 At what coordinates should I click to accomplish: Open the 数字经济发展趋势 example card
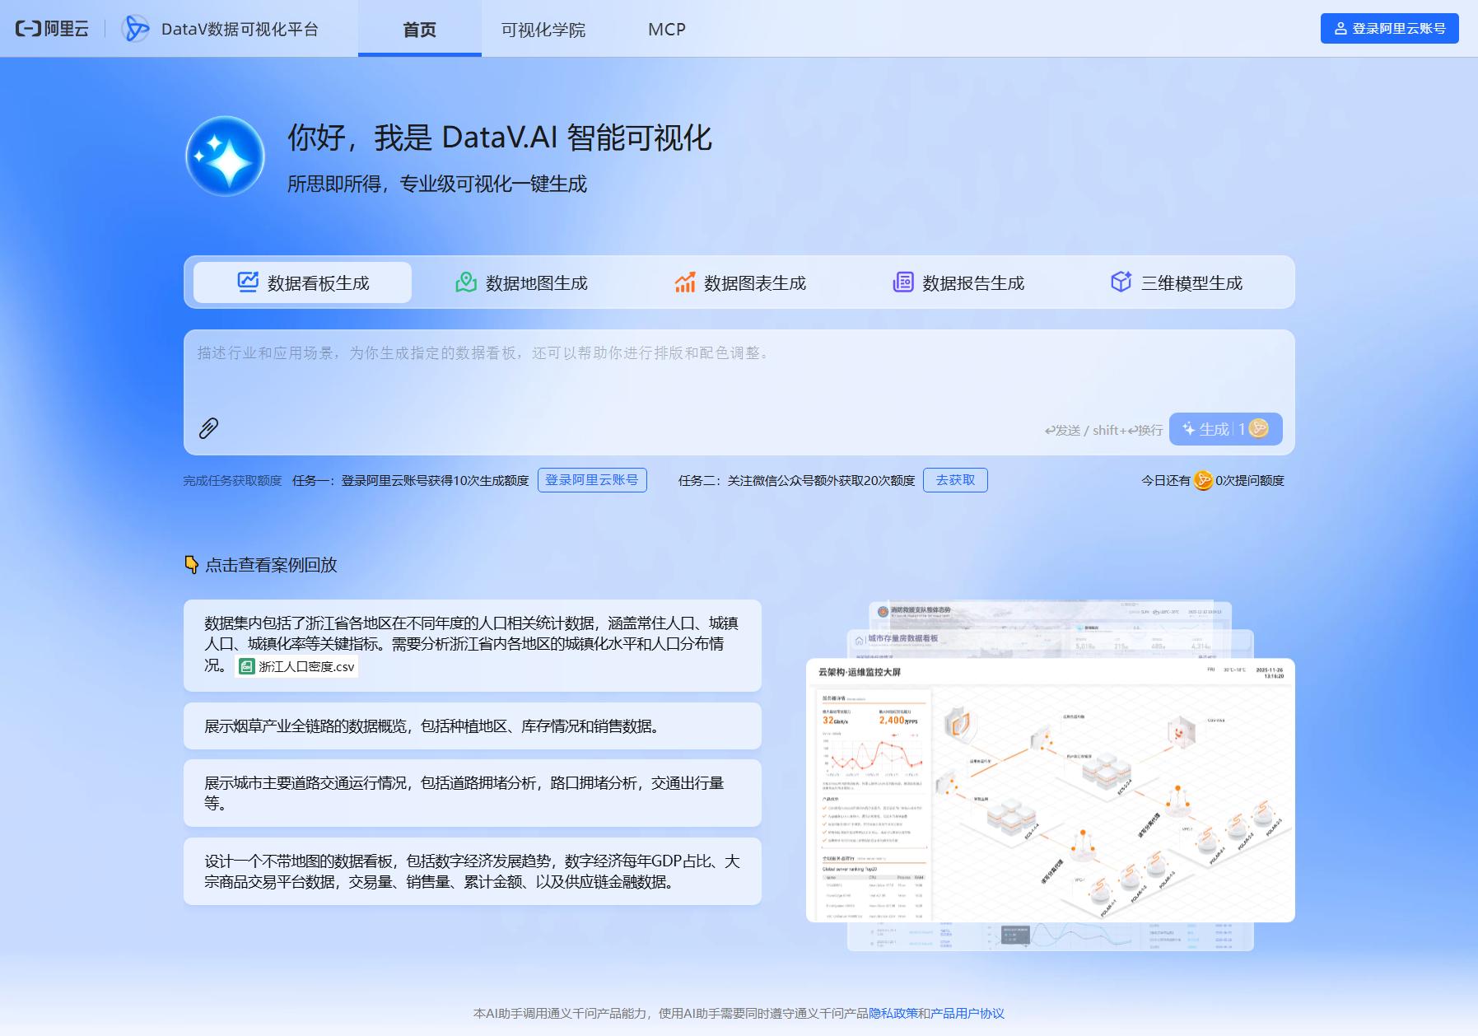(x=472, y=871)
